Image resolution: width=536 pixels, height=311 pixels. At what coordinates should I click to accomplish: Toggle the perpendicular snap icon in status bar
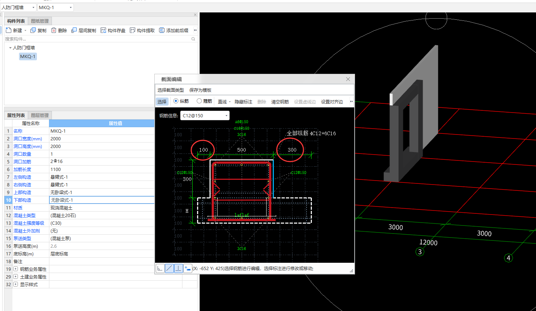click(178, 269)
